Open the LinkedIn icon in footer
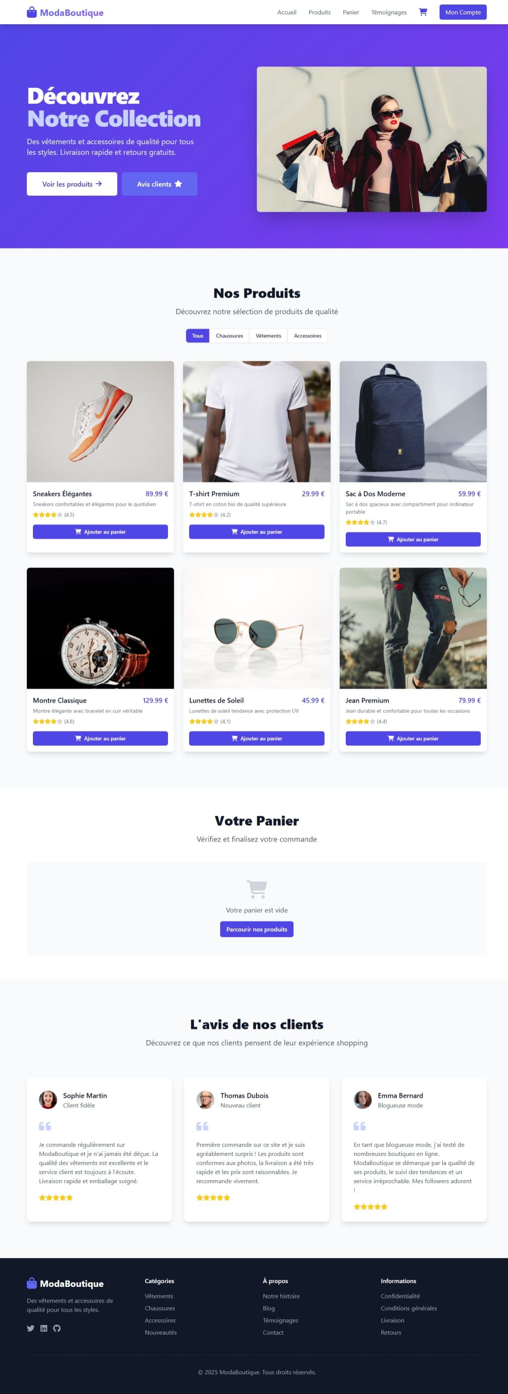Image resolution: width=508 pixels, height=1394 pixels. tap(44, 1328)
